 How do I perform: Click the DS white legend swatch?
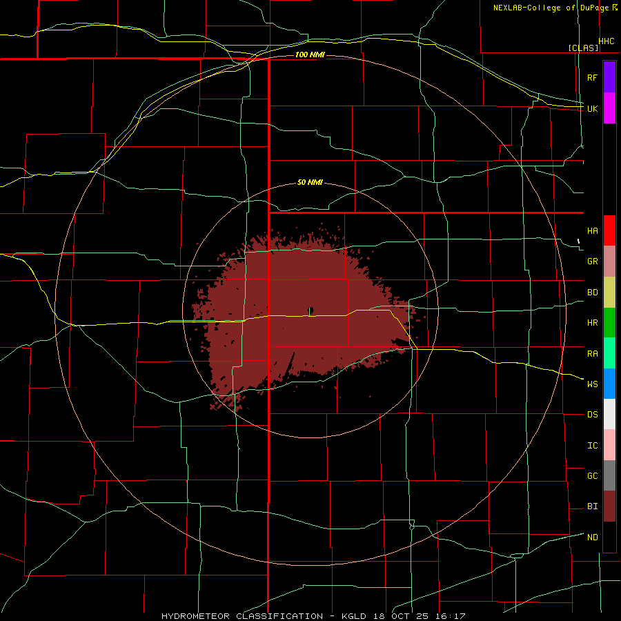tap(609, 414)
